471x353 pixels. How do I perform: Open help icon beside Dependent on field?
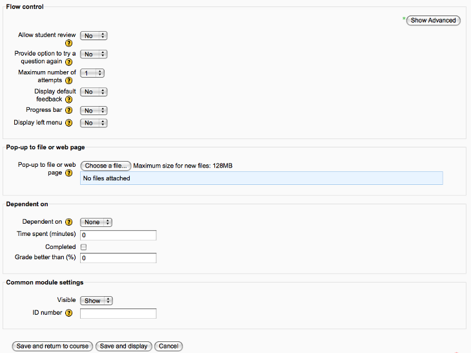click(69, 222)
